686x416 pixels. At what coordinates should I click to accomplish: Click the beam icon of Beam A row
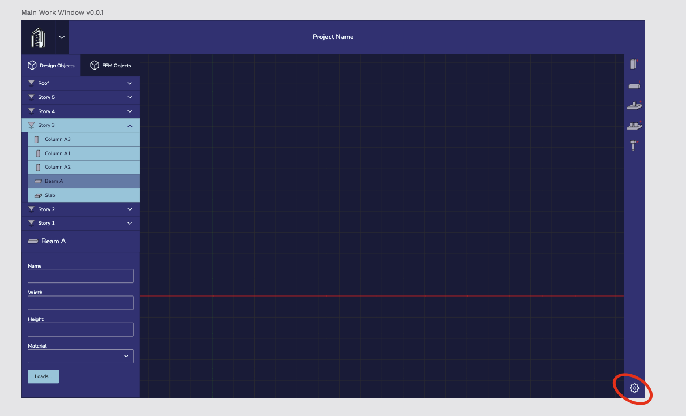point(38,181)
